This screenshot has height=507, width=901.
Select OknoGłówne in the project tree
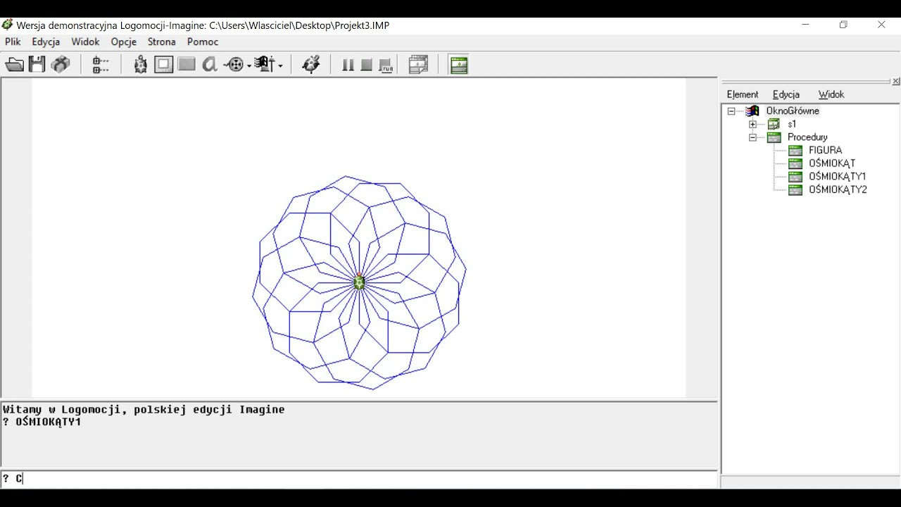(x=793, y=111)
